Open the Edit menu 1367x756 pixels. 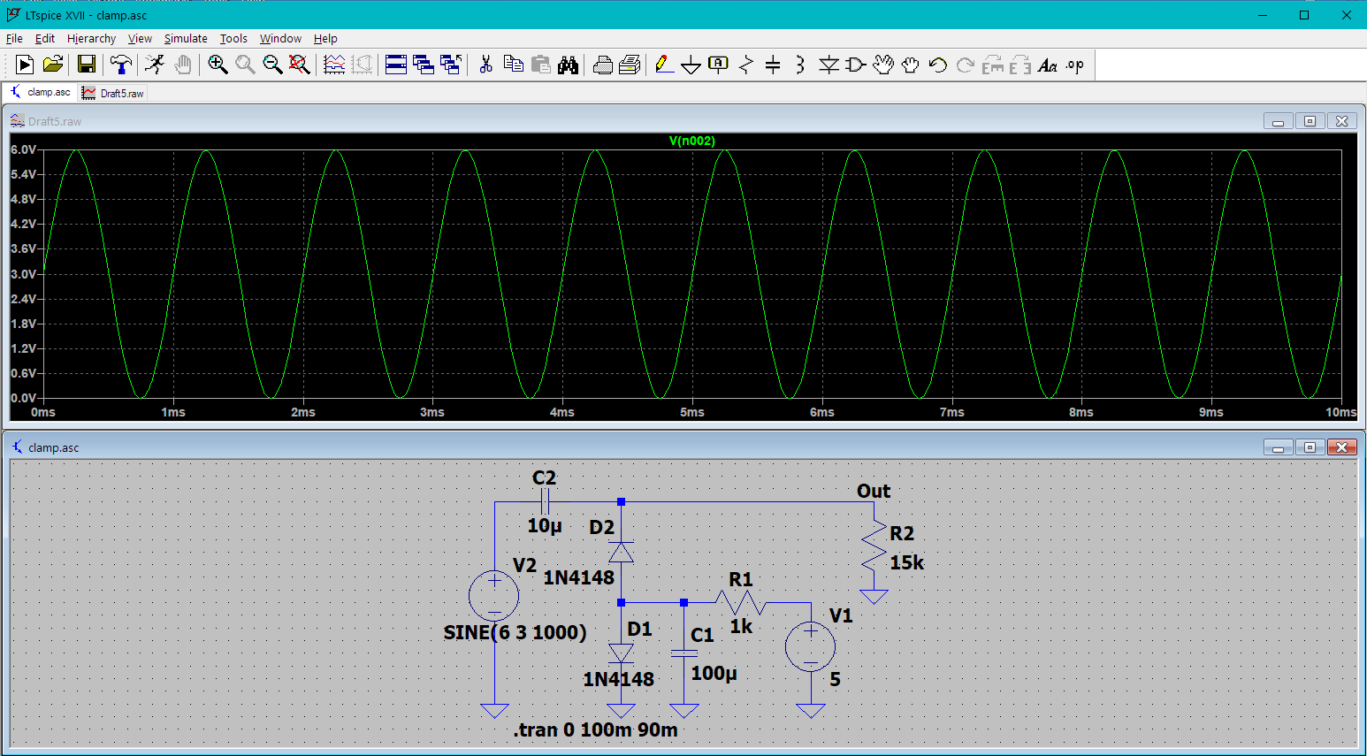pyautogui.click(x=44, y=38)
